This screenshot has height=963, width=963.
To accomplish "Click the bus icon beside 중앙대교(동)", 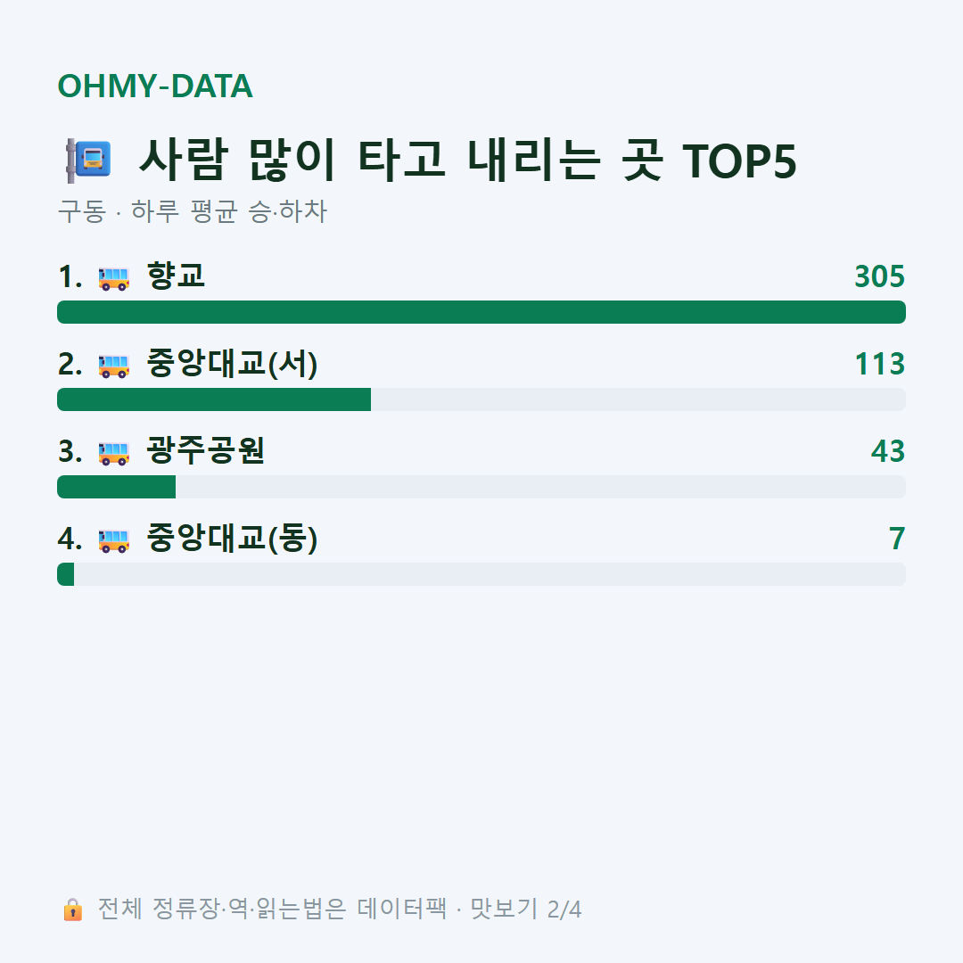I will (114, 540).
